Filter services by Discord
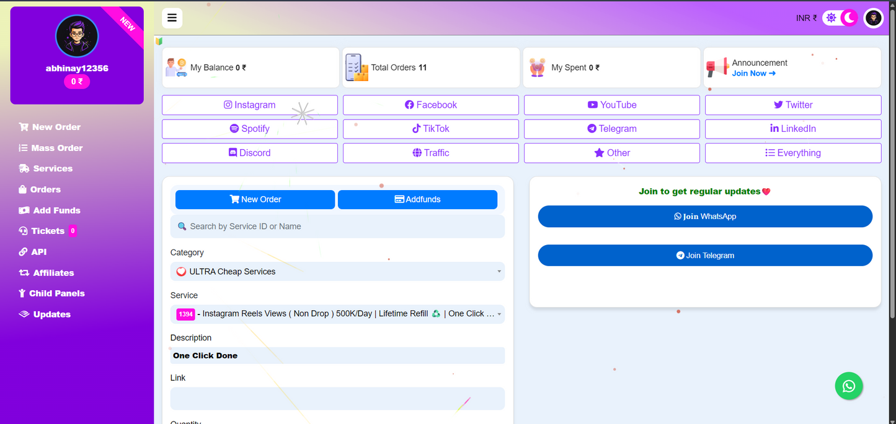 click(250, 153)
